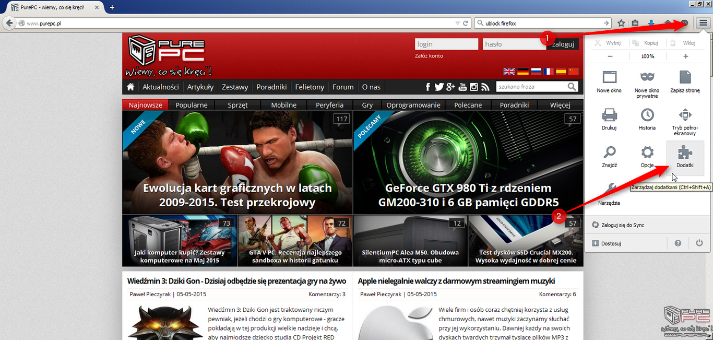Click the menu help question mark icon
The width and height of the screenshot is (713, 340).
coord(678,243)
